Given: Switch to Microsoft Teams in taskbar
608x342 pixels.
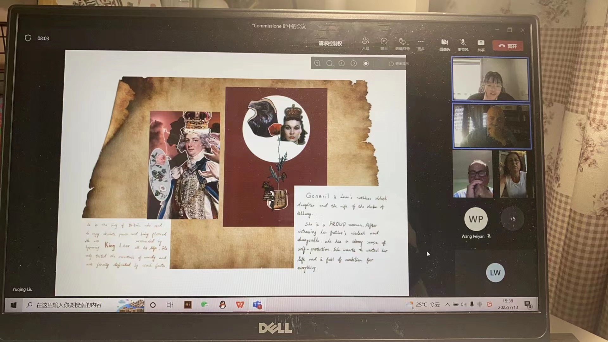Looking at the screenshot, I should [257, 305].
